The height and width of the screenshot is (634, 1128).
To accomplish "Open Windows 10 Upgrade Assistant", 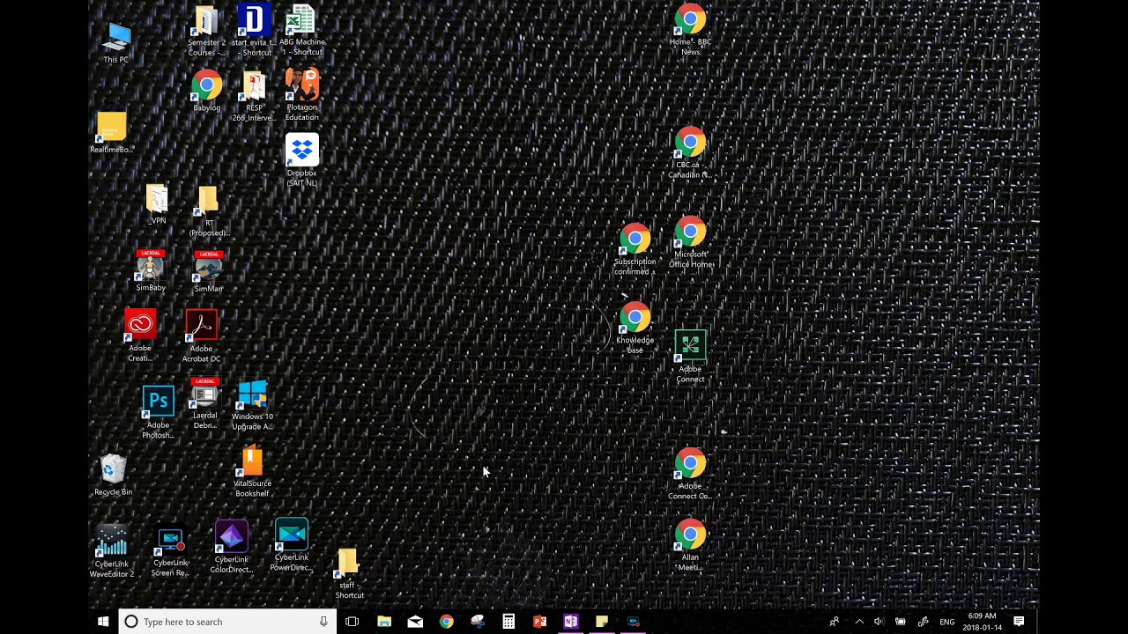I will (x=252, y=405).
